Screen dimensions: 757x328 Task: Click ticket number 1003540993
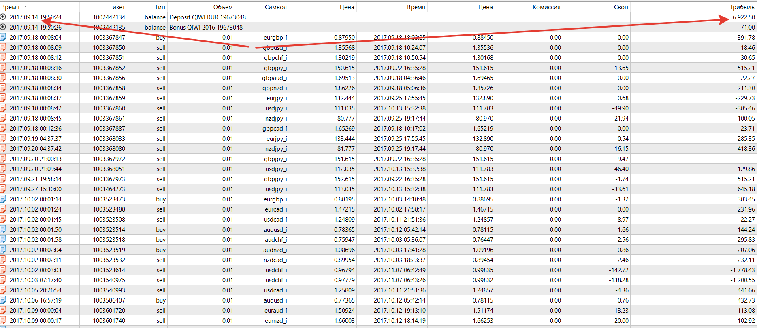point(109,290)
